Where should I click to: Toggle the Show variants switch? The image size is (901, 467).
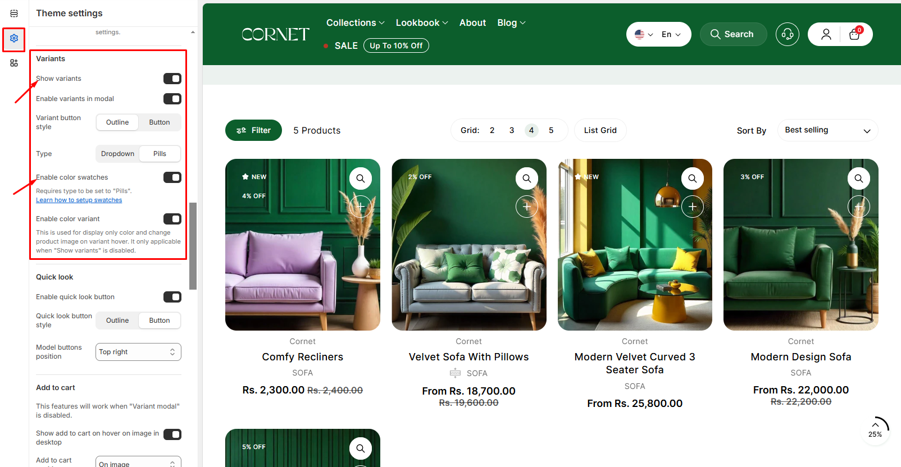point(172,79)
